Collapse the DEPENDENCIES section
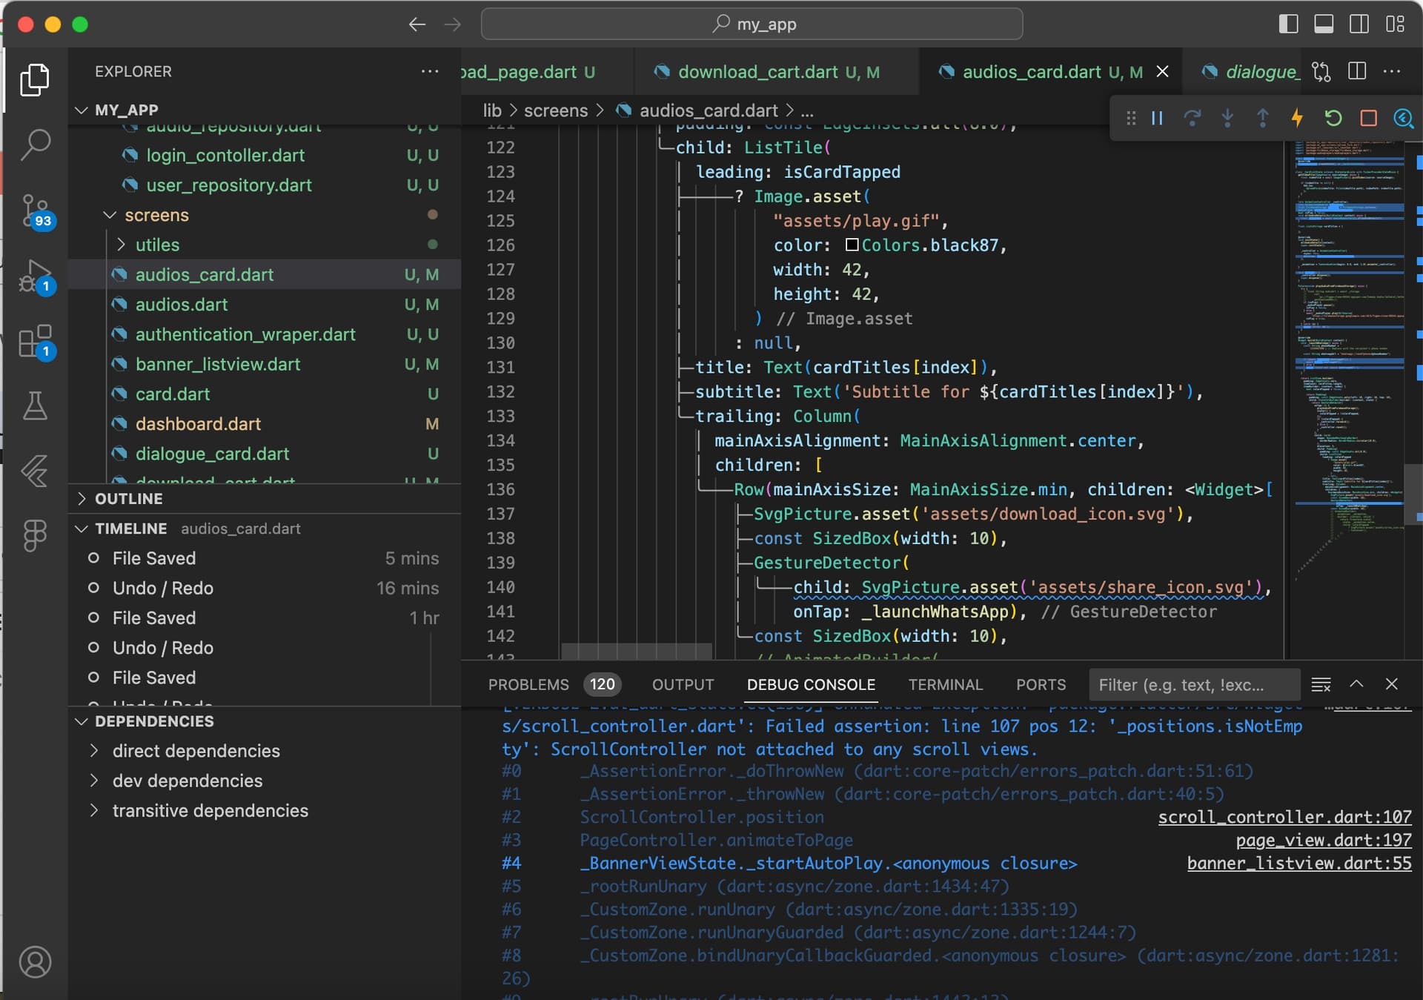 click(x=82, y=721)
